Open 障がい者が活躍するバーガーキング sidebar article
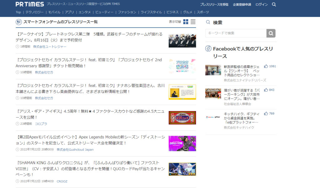 point(242,94)
